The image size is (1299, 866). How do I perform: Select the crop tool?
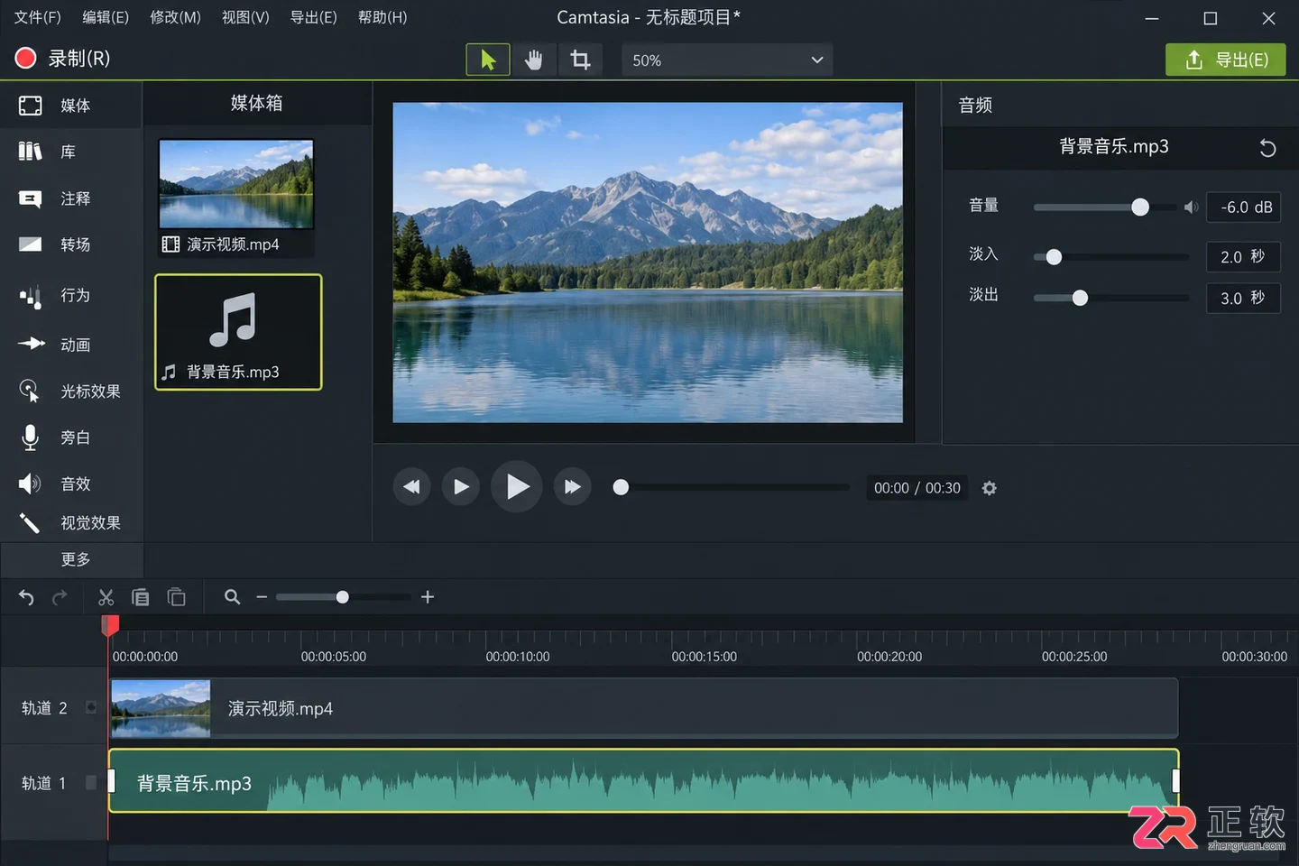tap(580, 60)
